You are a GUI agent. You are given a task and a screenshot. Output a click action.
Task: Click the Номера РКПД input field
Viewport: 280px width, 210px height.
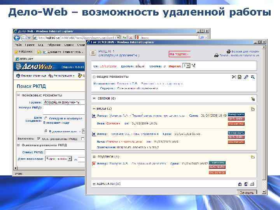(x=64, y=109)
